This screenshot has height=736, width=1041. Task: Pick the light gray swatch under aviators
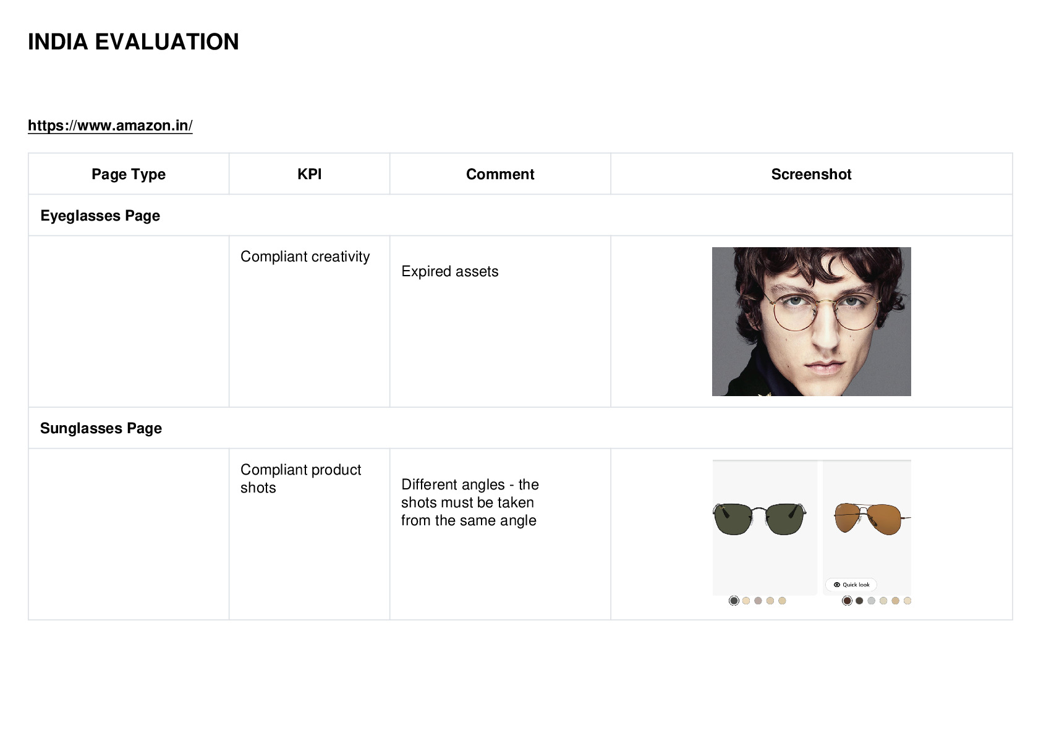pyautogui.click(x=872, y=601)
